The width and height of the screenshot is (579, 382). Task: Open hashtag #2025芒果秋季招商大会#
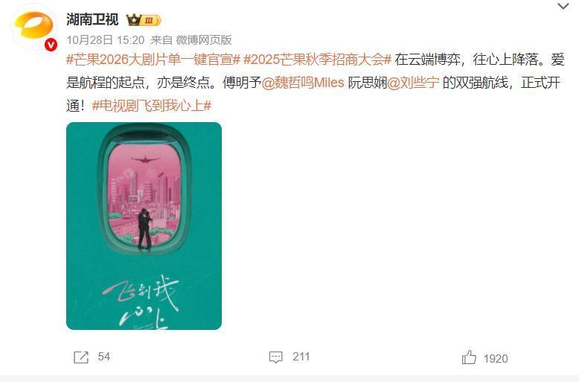click(x=317, y=60)
